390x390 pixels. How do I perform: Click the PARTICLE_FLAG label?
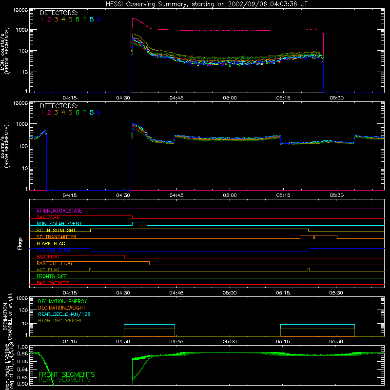55,263
